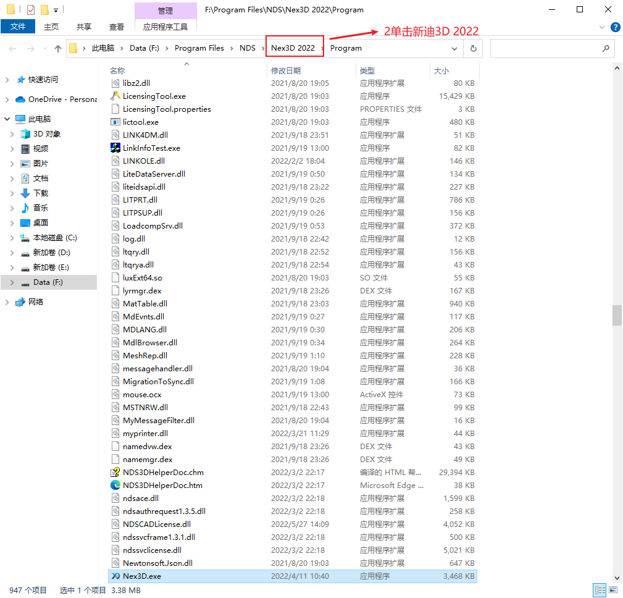623x598 pixels.
Task: Collapse the 此电脑 tree node
Action: pyautogui.click(x=7, y=119)
